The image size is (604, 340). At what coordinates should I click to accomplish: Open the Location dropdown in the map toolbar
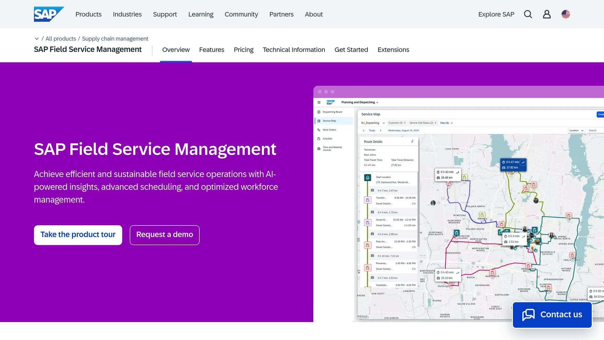[576, 130]
